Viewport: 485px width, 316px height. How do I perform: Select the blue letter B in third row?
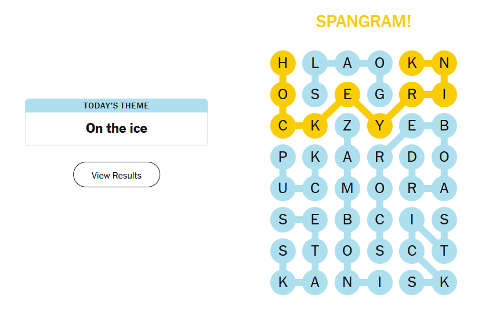(x=444, y=126)
